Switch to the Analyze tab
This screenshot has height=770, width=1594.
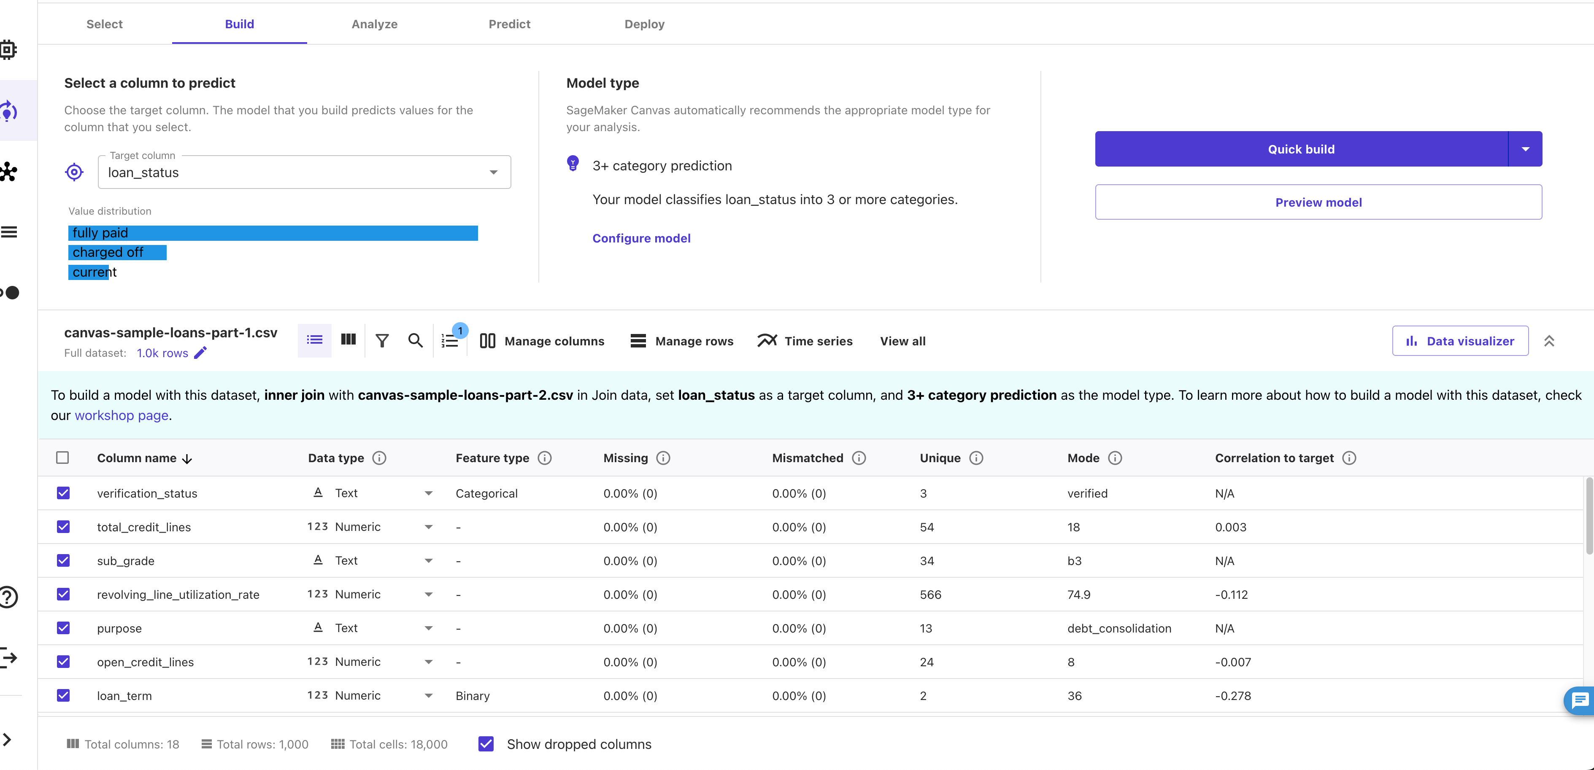click(x=374, y=24)
